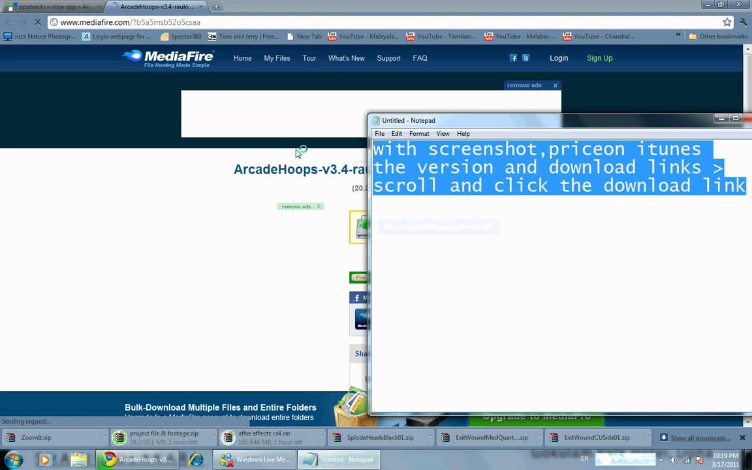Open after effects cs4.rar options arrow
752x470 pixels.
click(322, 437)
